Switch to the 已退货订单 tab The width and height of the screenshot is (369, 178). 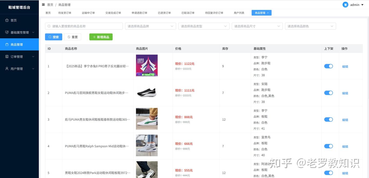164,13
